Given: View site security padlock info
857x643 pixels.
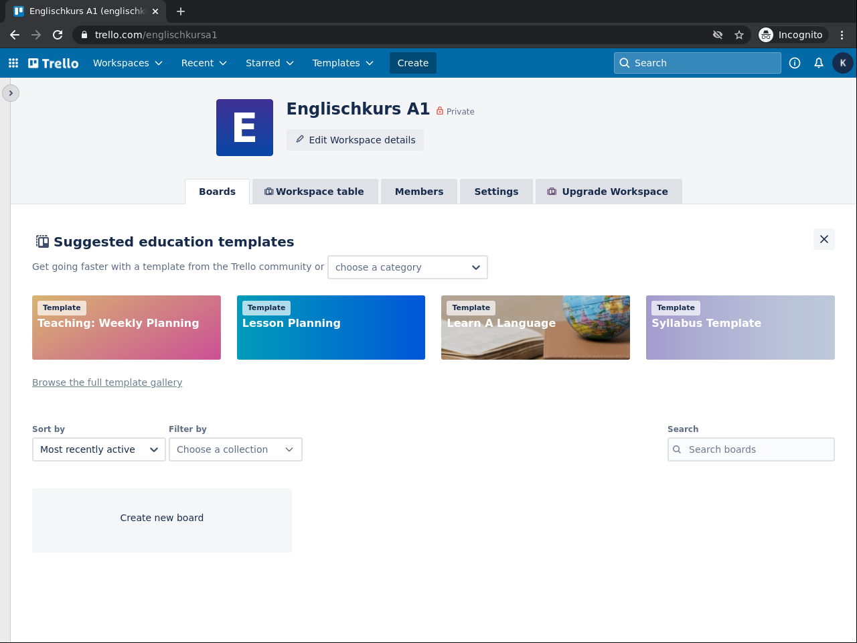Looking at the screenshot, I should click(84, 35).
